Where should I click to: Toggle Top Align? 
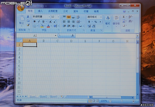coord(64,17)
